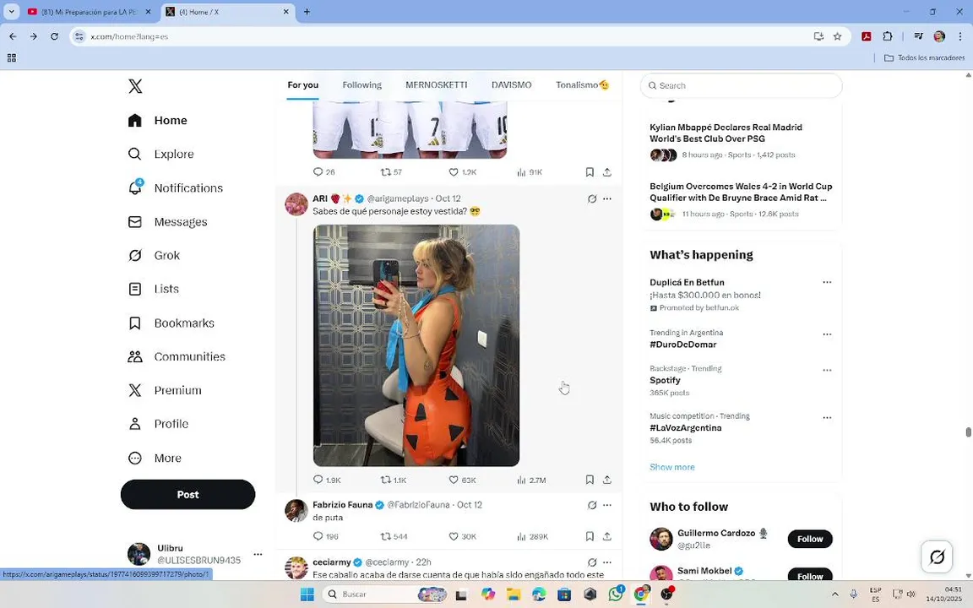Open options for #DuroDeDomar trend

[x=827, y=334]
